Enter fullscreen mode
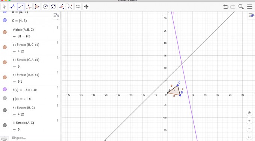 click(x=249, y=137)
